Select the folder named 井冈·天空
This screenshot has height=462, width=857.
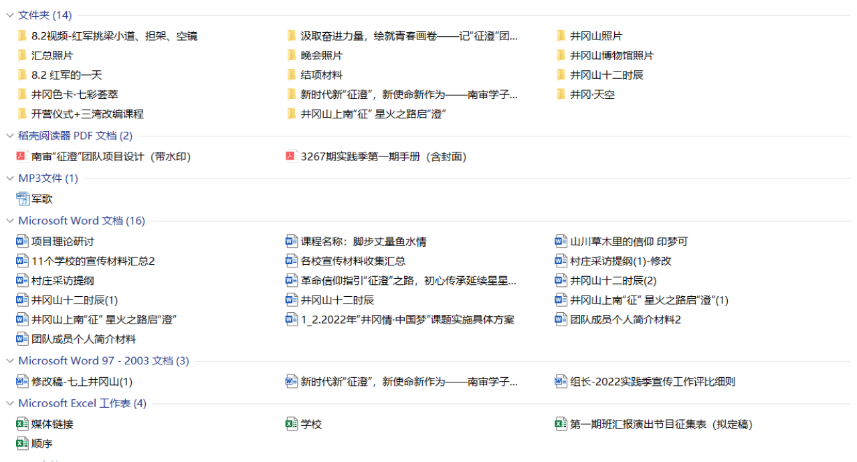[x=592, y=94]
